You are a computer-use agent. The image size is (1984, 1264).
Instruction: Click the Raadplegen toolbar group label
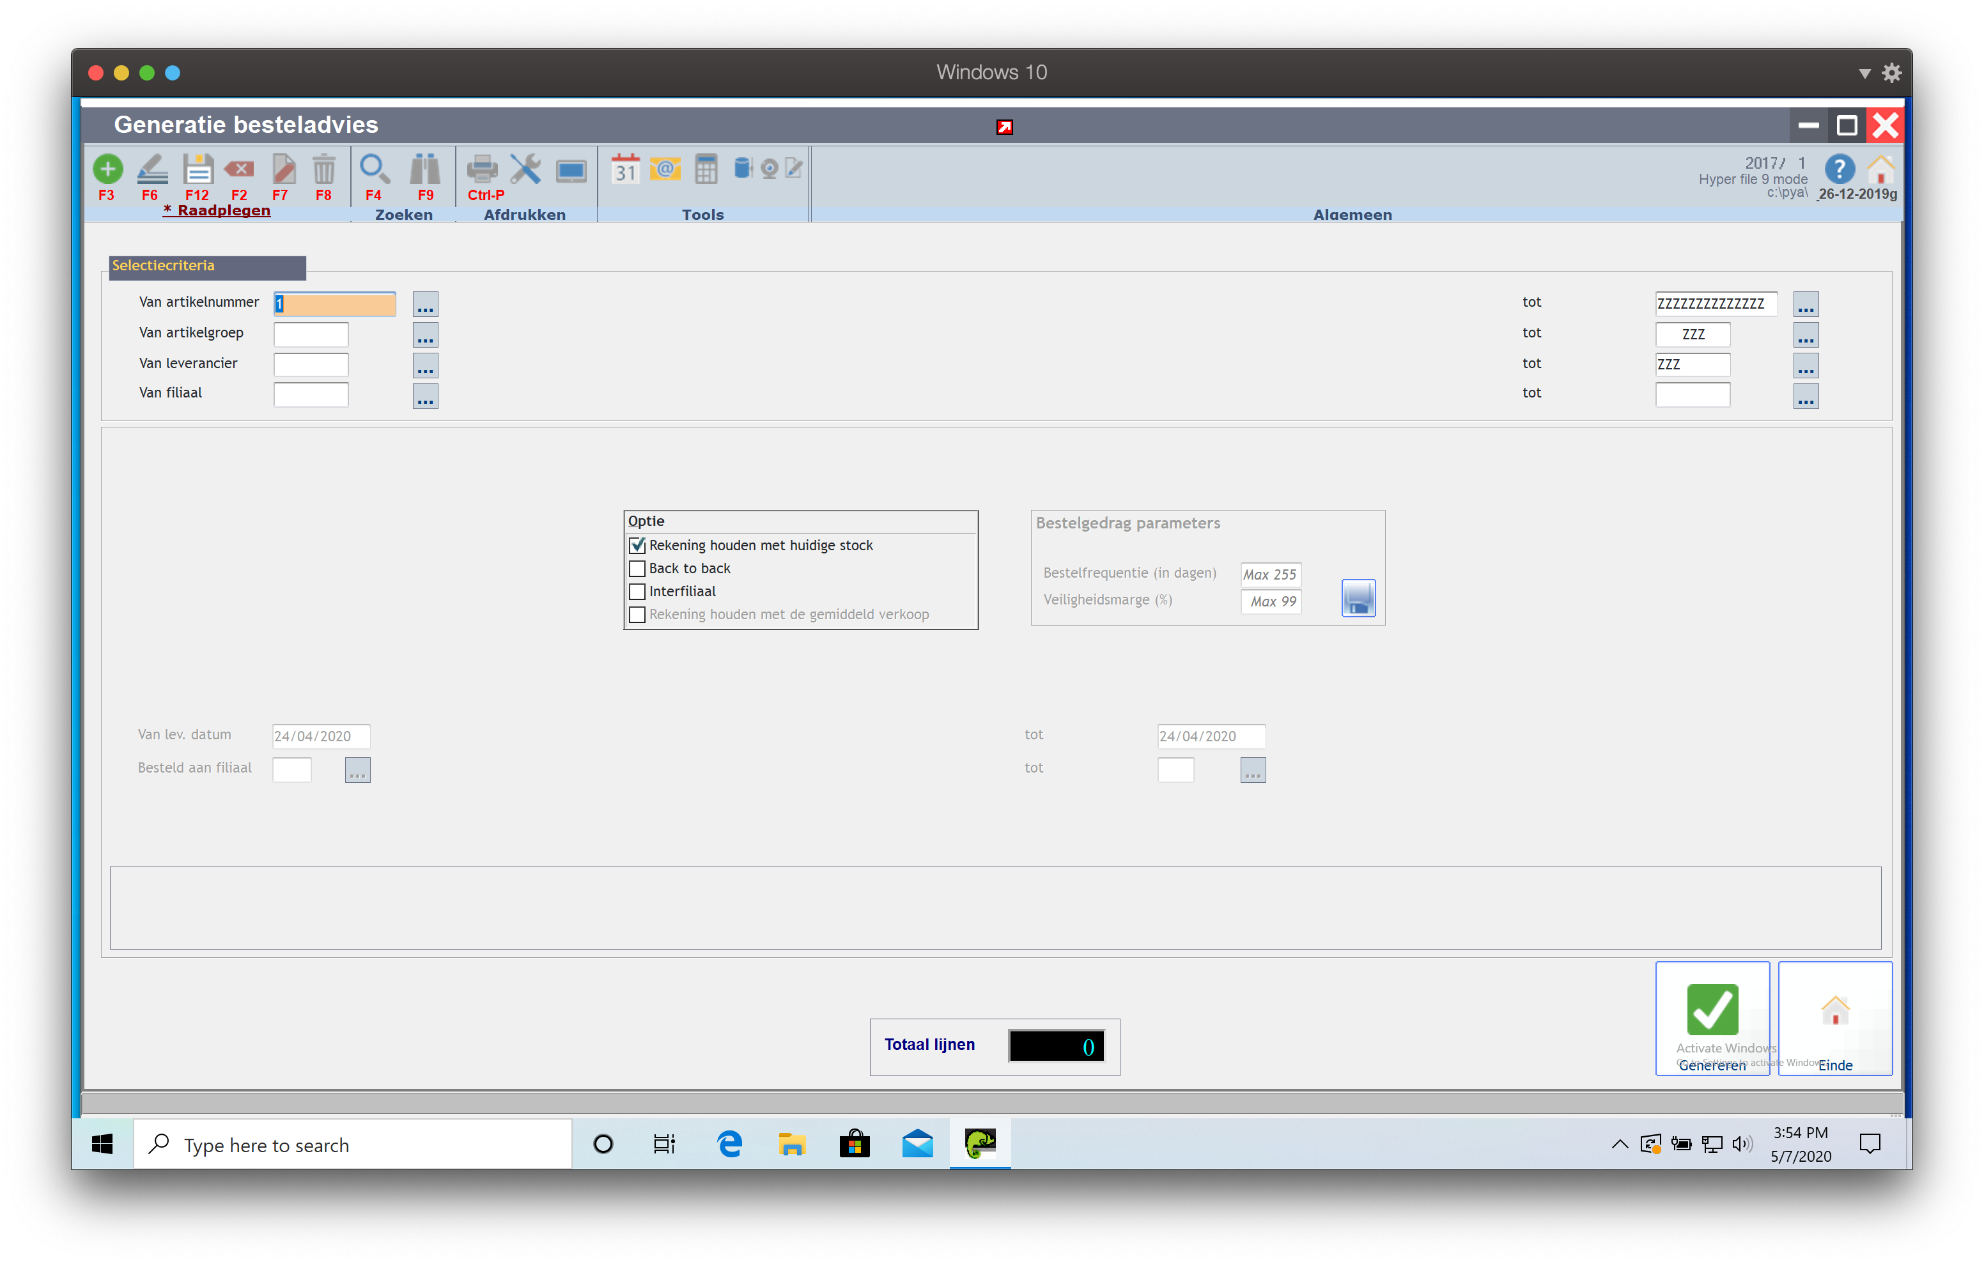[217, 210]
